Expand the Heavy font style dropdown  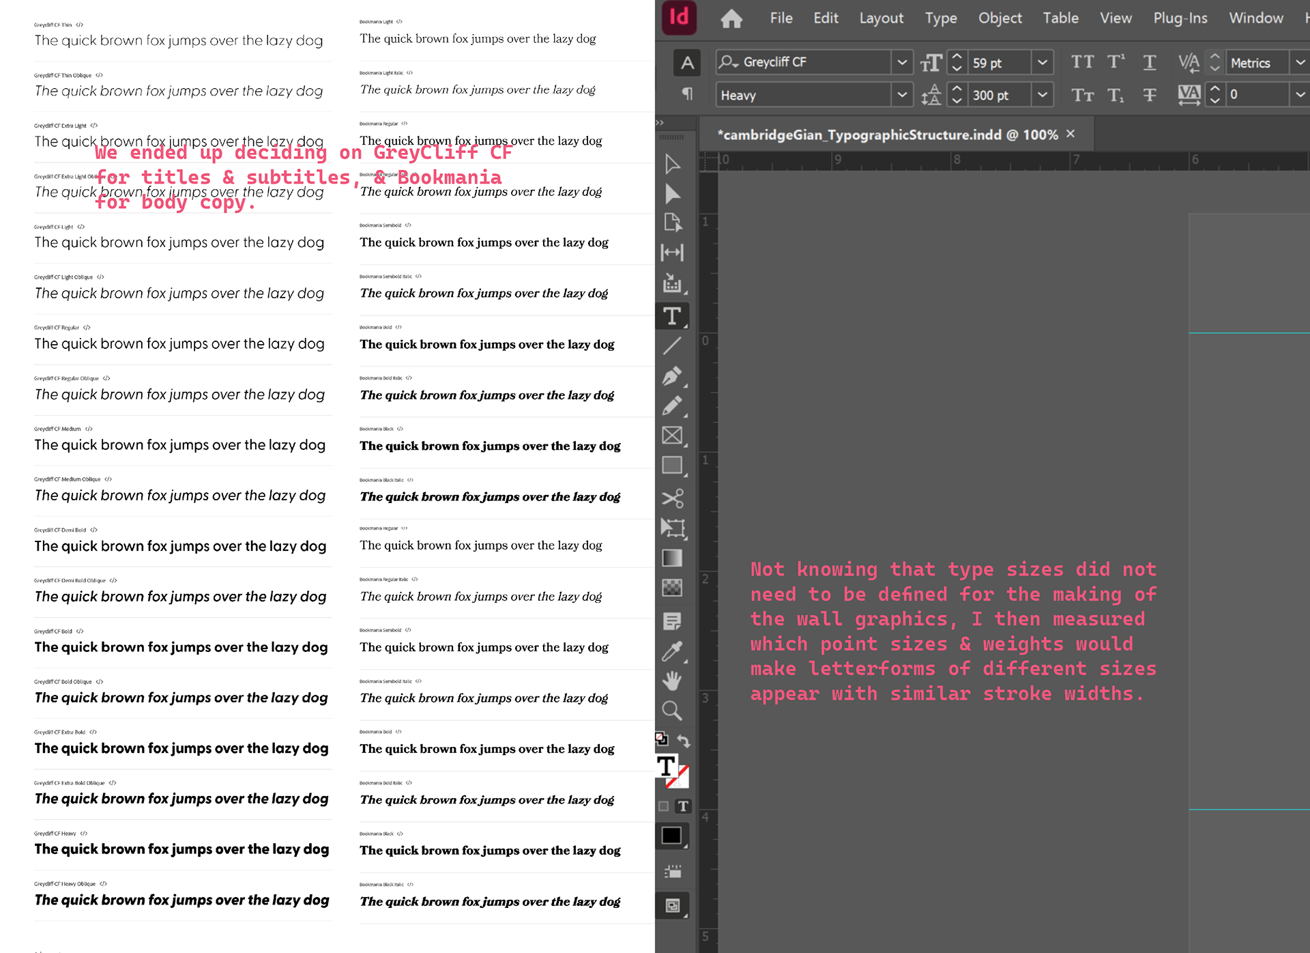click(902, 95)
